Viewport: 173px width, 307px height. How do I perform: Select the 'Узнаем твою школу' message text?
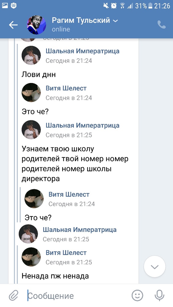(x=75, y=164)
